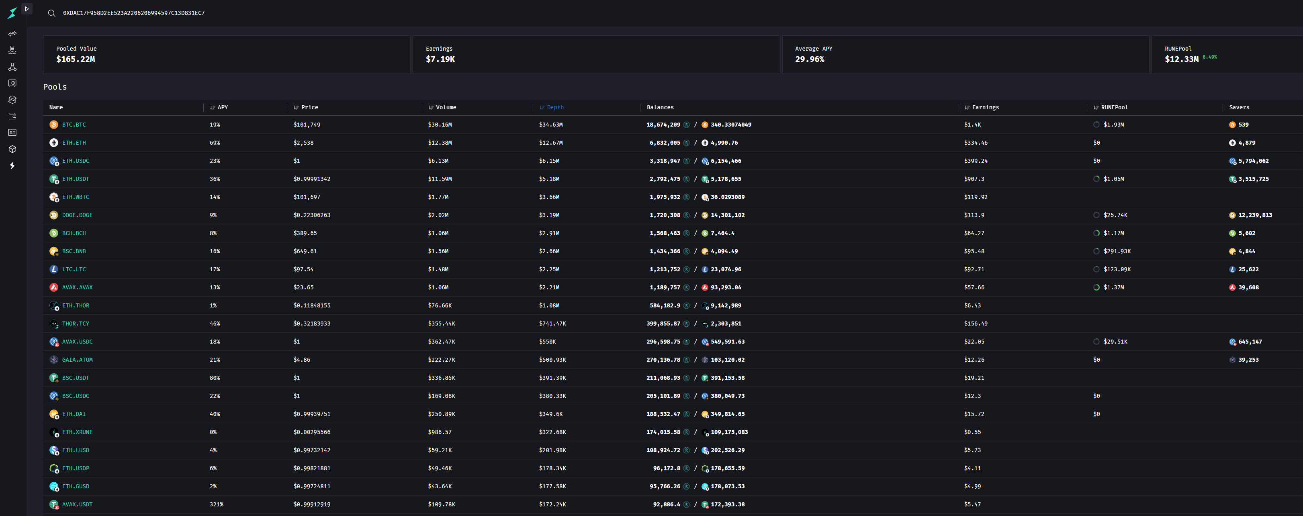Open the Synths icon in the sidebar
Viewport: 1303px width, 516px height.
[12, 100]
